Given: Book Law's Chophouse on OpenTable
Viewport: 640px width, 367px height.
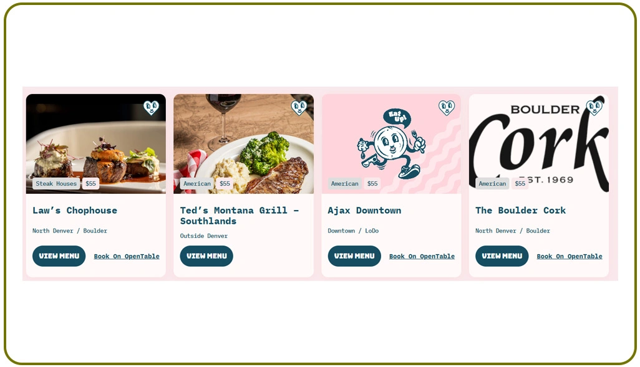Looking at the screenshot, I should [127, 257].
